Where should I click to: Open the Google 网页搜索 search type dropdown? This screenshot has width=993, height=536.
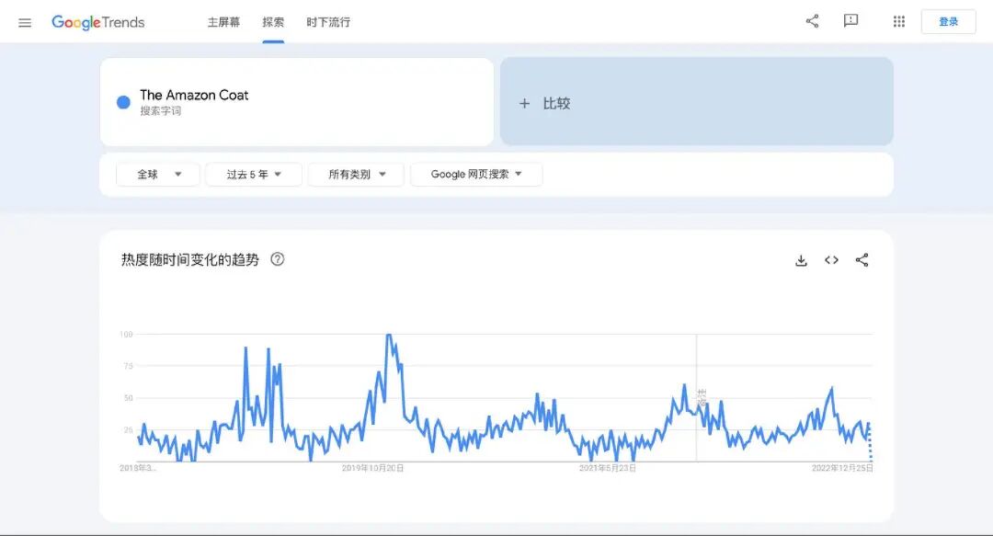(x=475, y=174)
